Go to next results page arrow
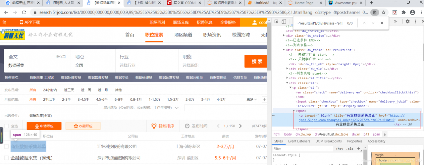This screenshot has height=165, width=424. click(x=240, y=126)
